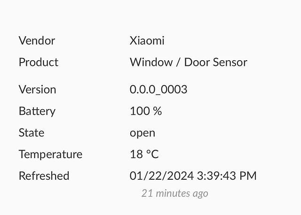Select the Xiaomi vendor value
Image resolution: width=301 pixels, height=215 pixels.
[x=147, y=41]
